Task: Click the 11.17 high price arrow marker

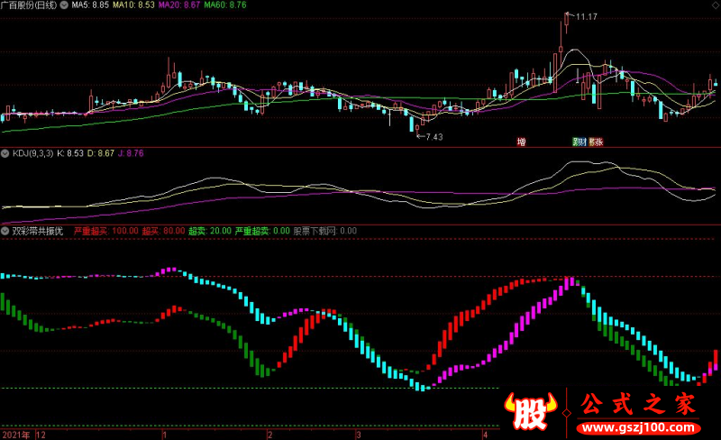Action: pyautogui.click(x=581, y=16)
